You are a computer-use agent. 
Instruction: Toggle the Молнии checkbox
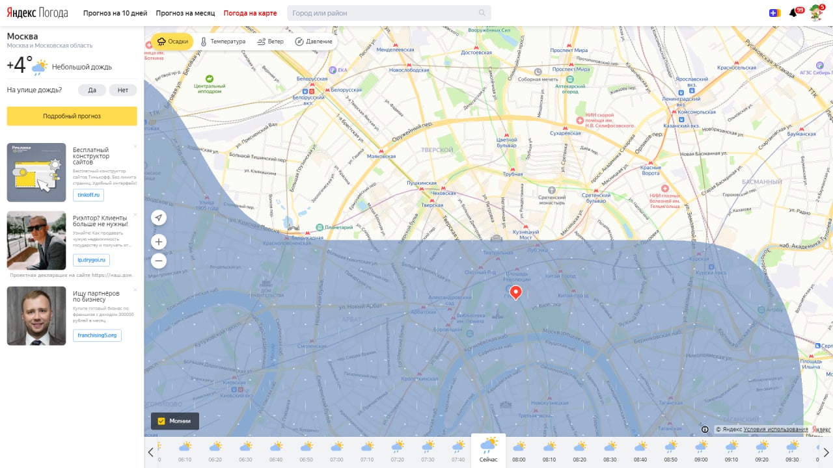(161, 421)
